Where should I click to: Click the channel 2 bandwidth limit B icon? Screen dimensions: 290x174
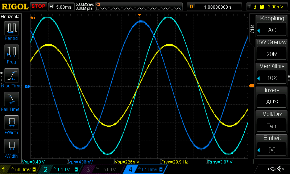coord(76,169)
